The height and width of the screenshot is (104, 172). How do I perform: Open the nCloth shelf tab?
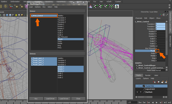point(109,1)
